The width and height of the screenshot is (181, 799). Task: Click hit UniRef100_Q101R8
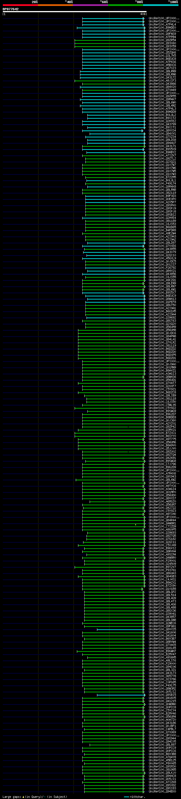(x=162, y=589)
